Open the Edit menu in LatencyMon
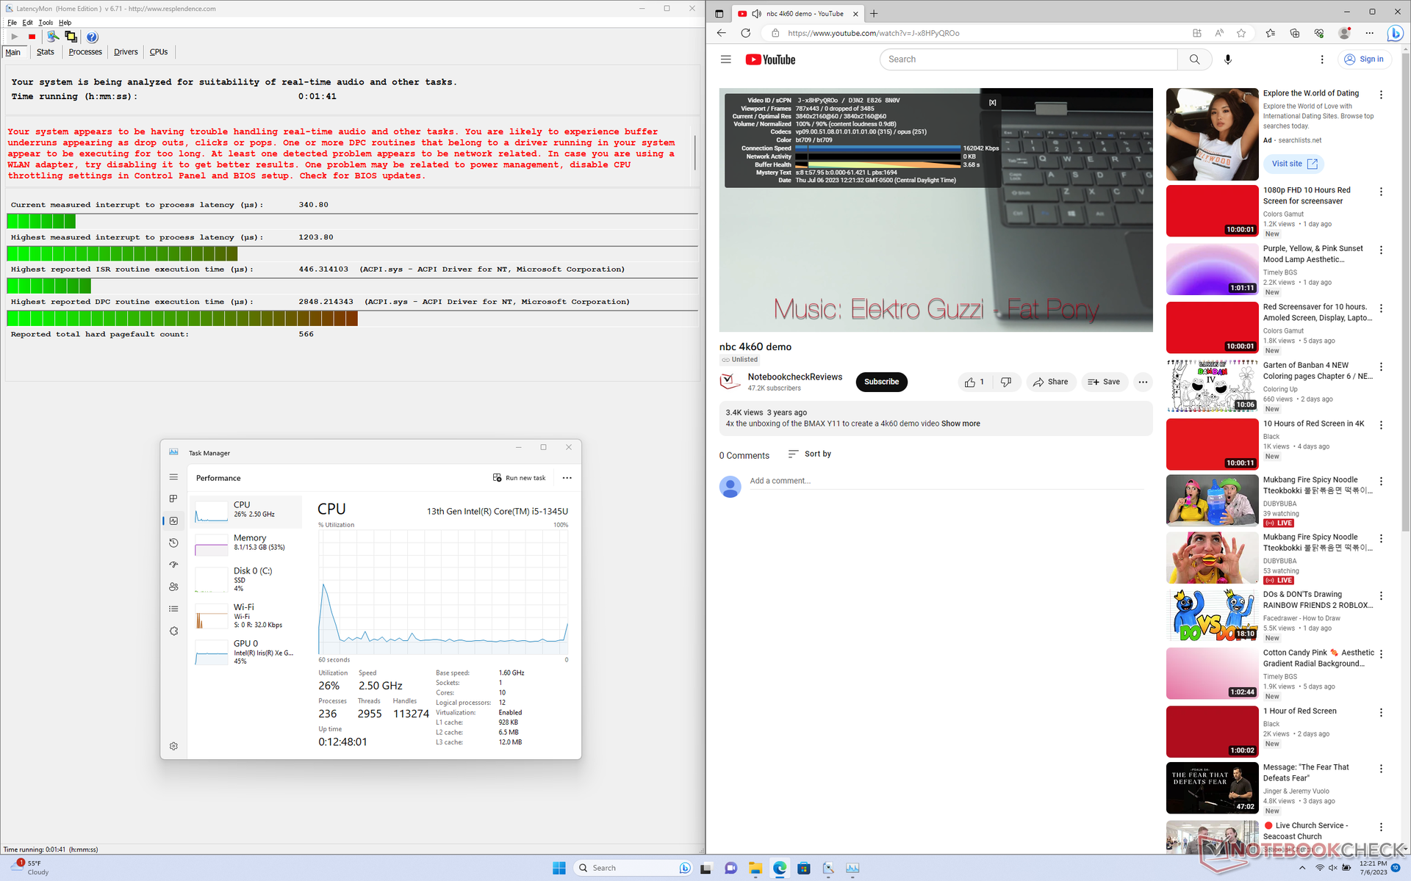Screen dimensions: 1411x881 coord(27,23)
